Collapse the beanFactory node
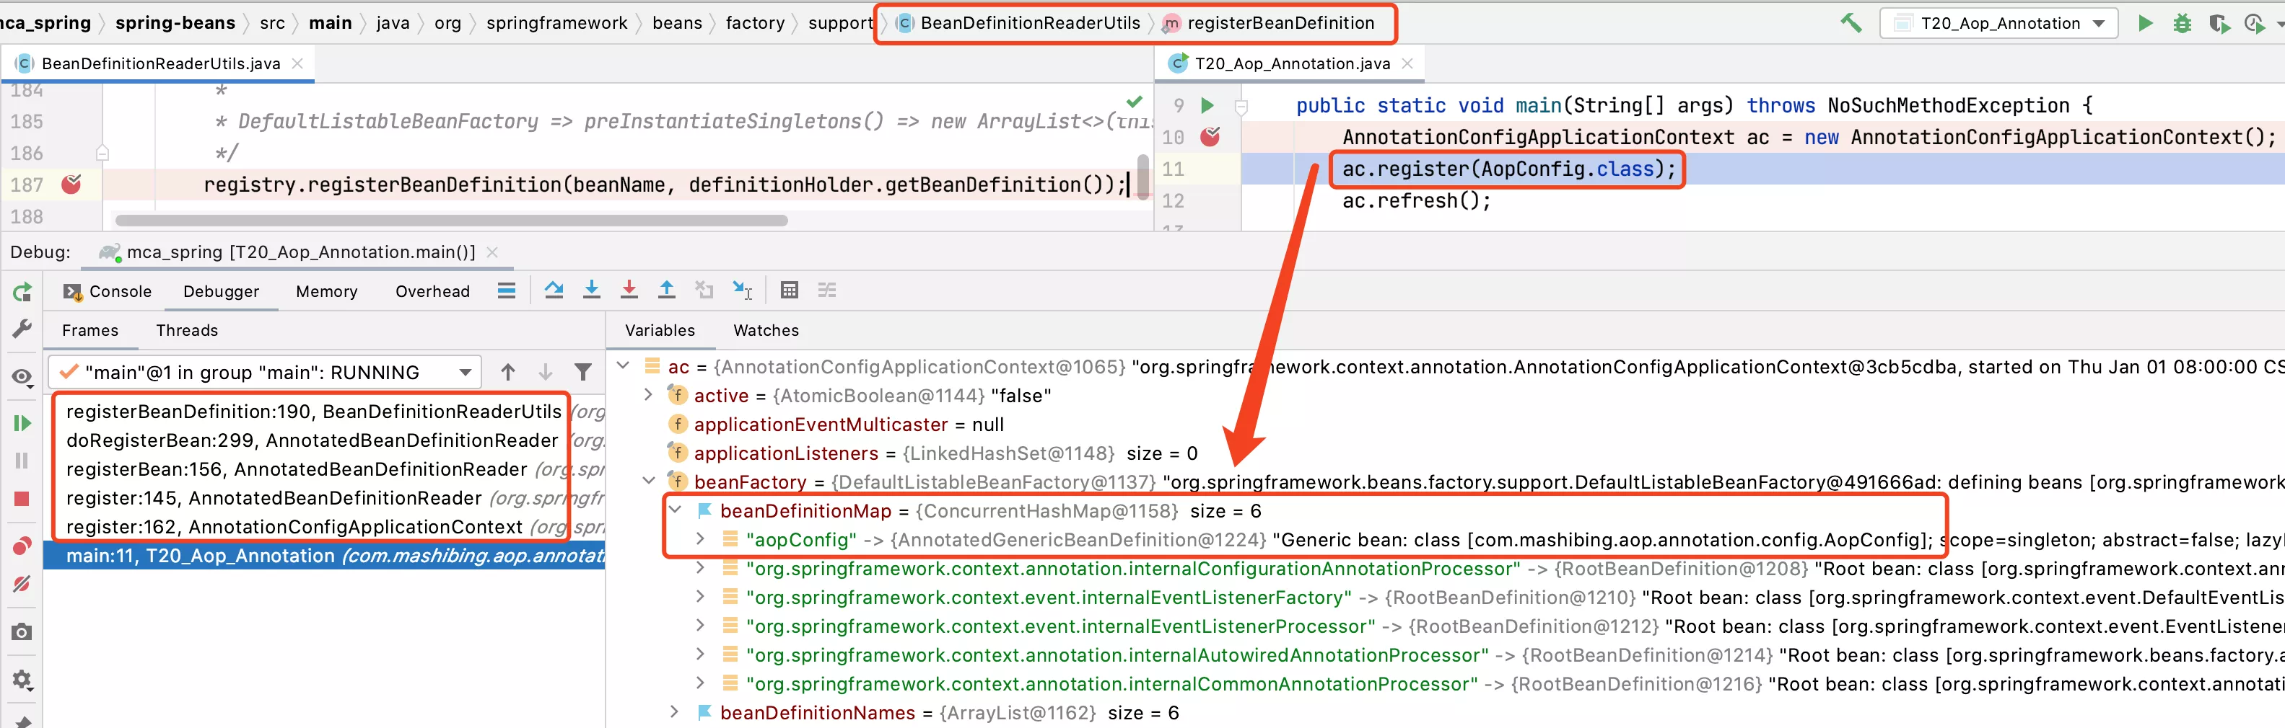This screenshot has height=728, width=2285. tap(648, 481)
